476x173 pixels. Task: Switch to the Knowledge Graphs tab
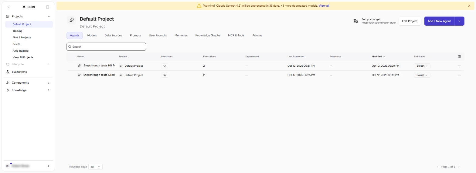(x=208, y=35)
